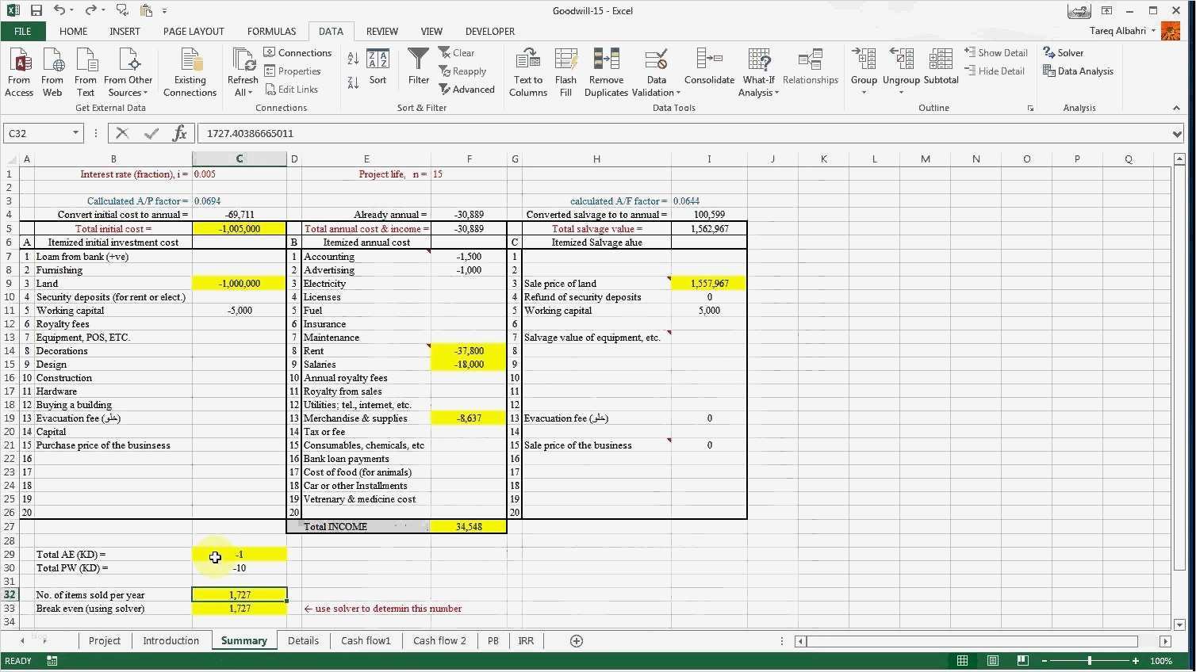
Task: Collapse the ribbon
Action: click(1176, 108)
